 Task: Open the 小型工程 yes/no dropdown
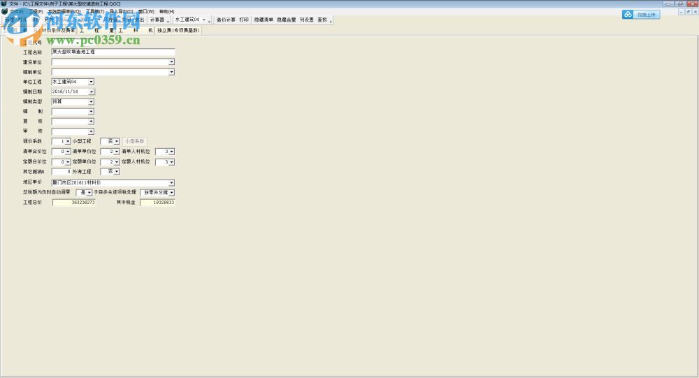[x=116, y=141]
